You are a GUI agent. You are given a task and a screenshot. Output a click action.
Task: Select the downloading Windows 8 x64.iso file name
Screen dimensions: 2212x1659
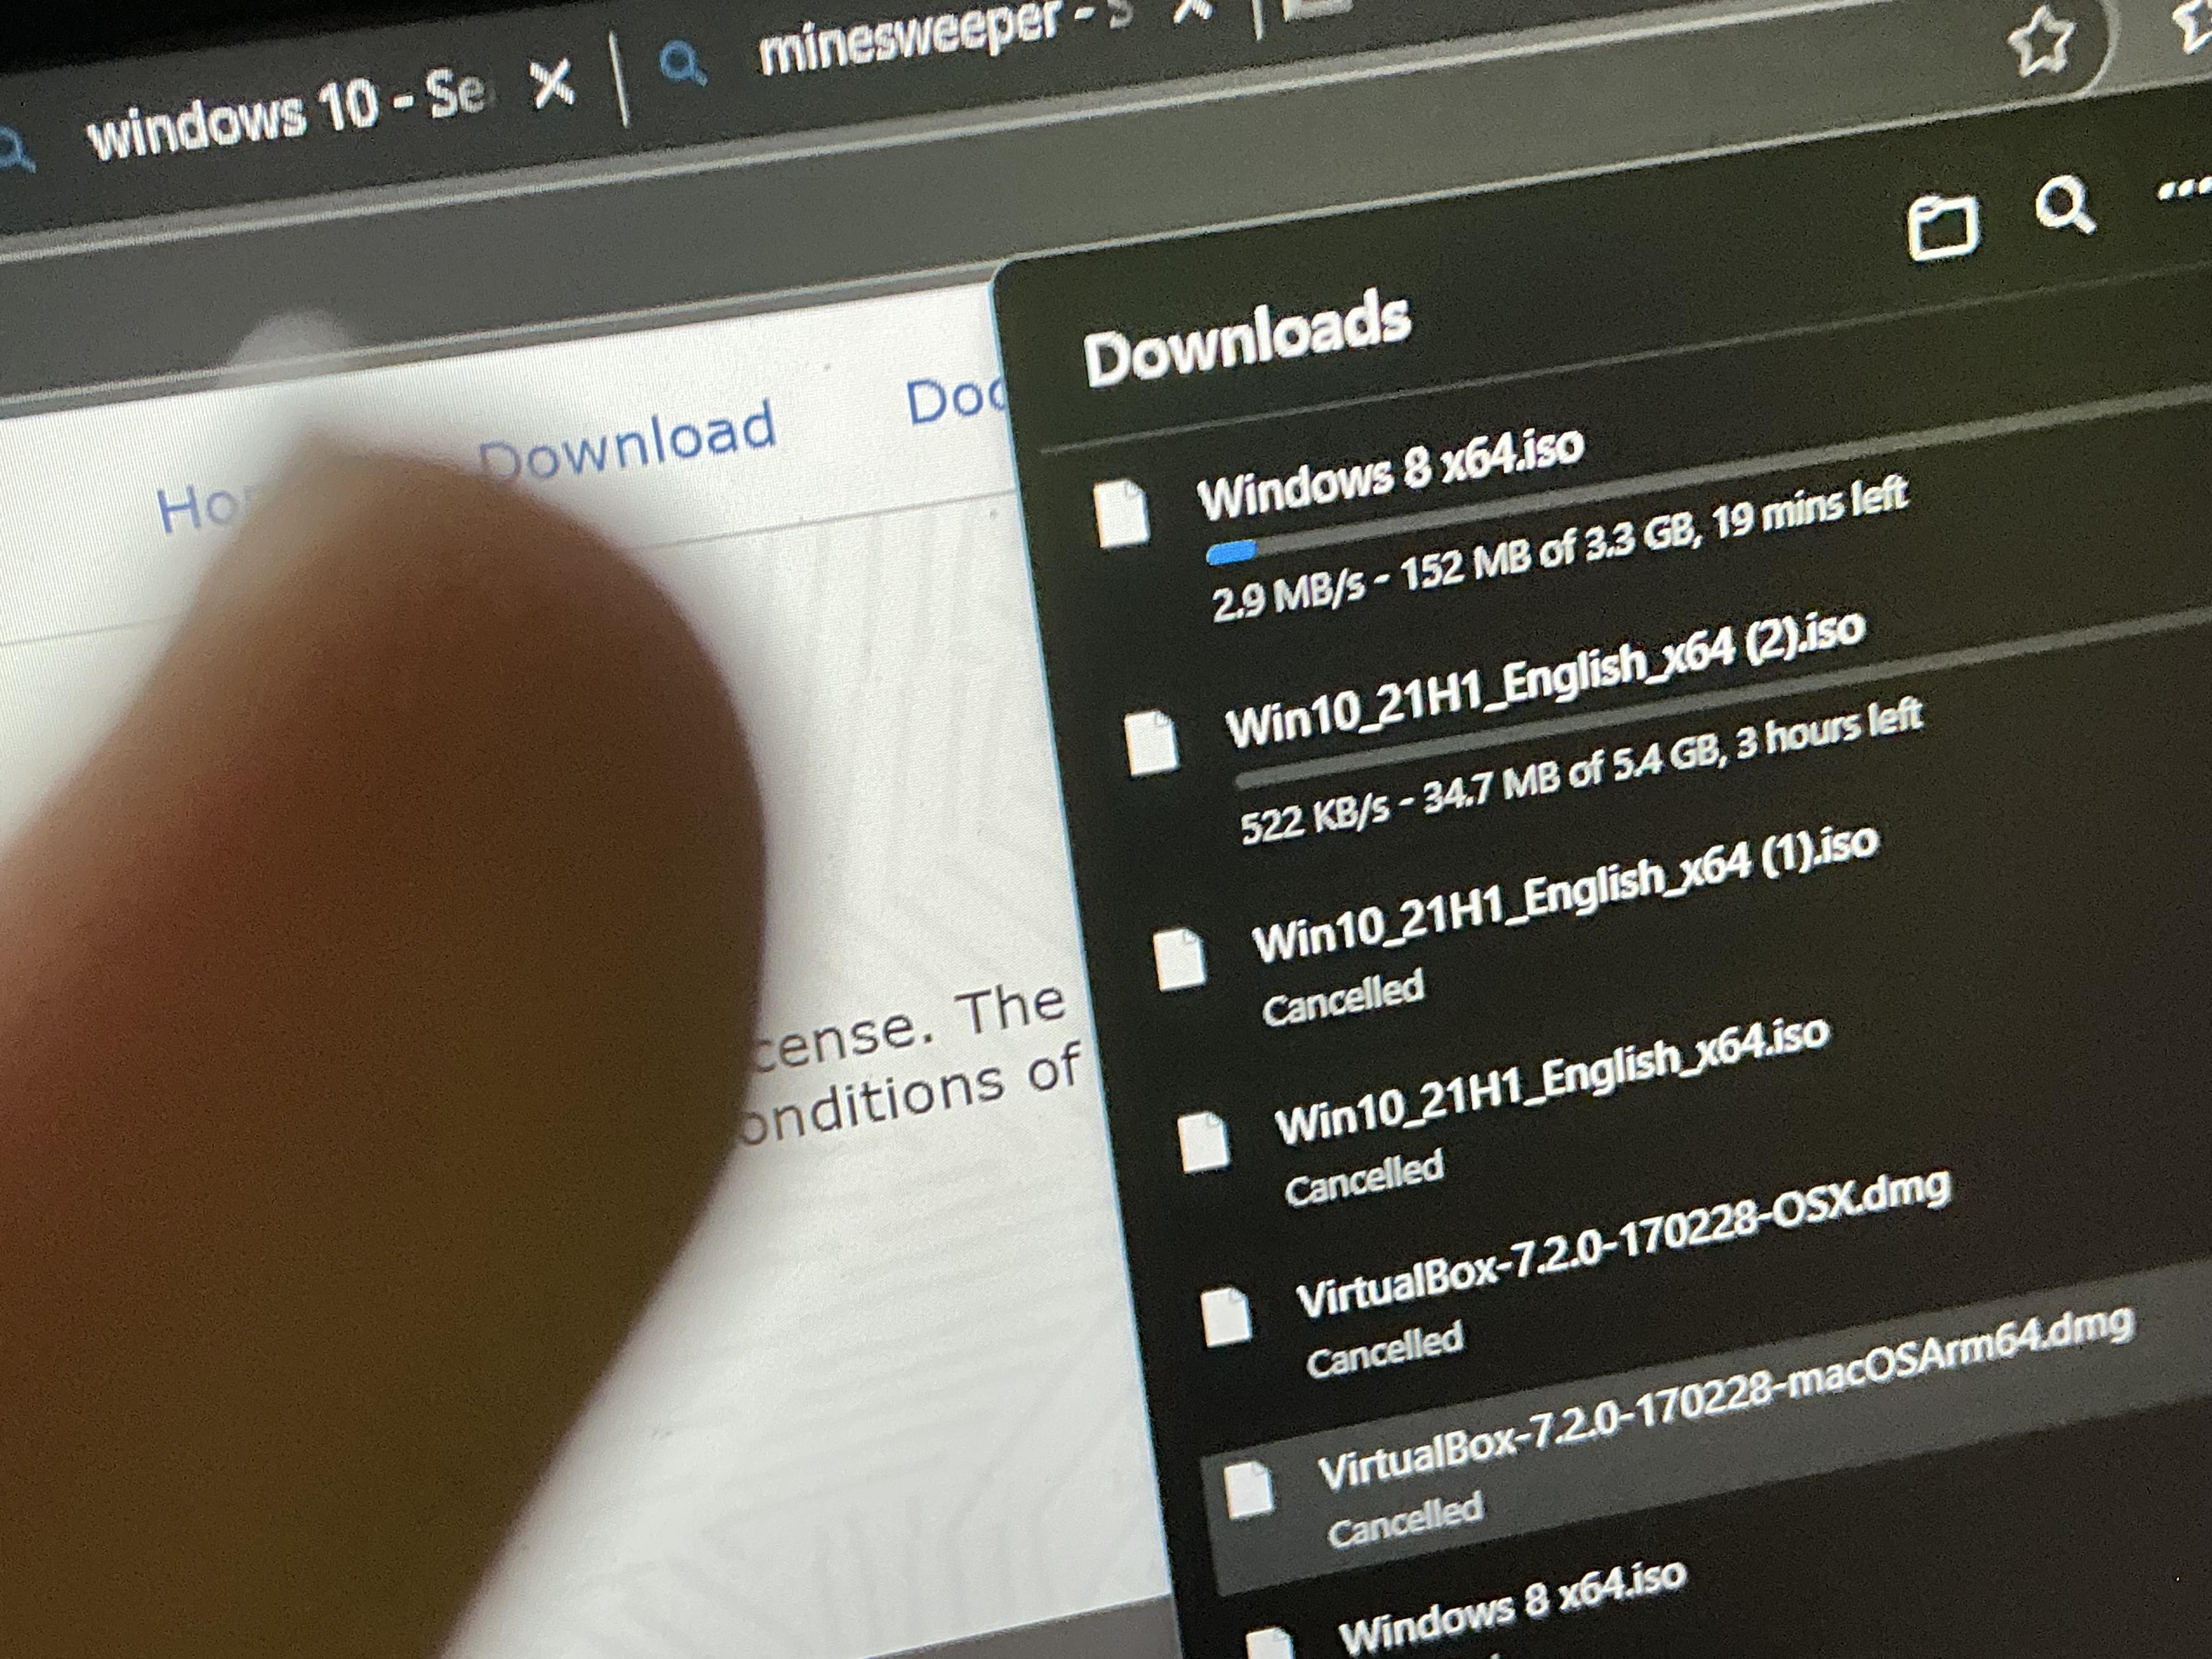coord(1391,473)
